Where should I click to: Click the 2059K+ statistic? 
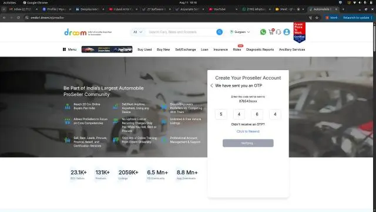(128, 173)
